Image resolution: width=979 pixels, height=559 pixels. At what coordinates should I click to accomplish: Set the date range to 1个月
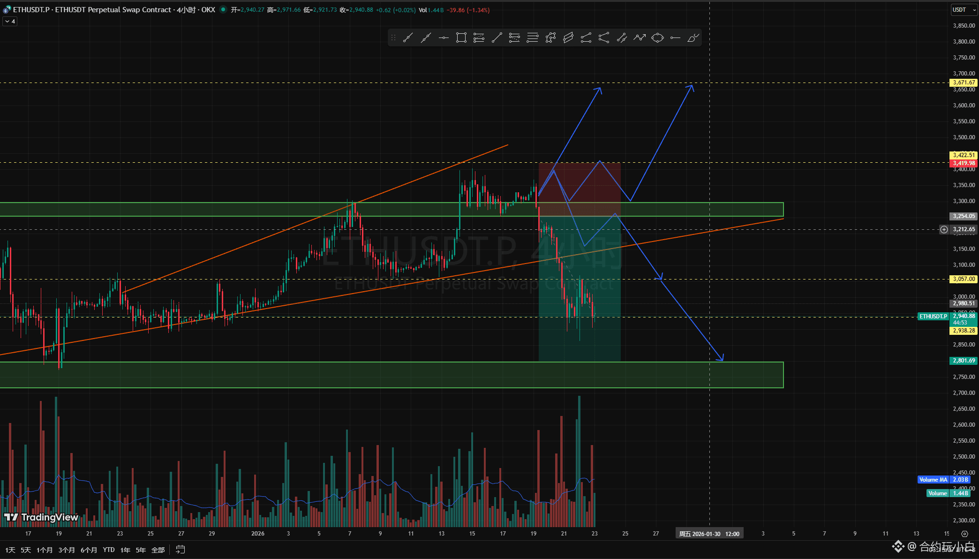tap(45, 550)
